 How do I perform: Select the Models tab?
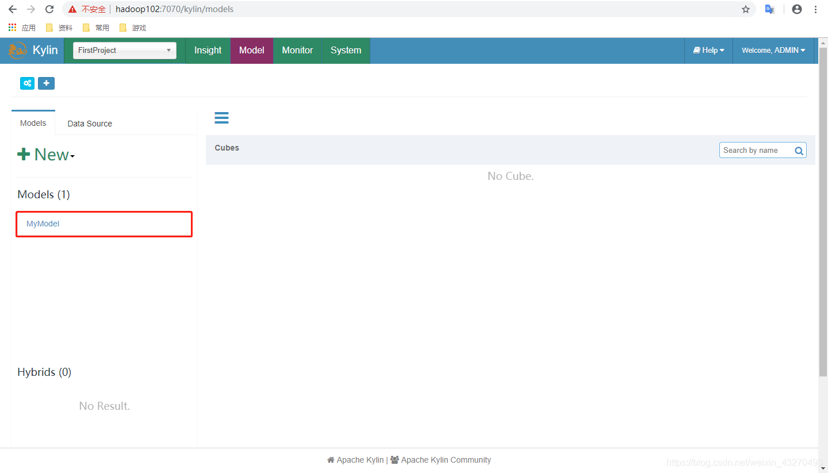tap(33, 123)
